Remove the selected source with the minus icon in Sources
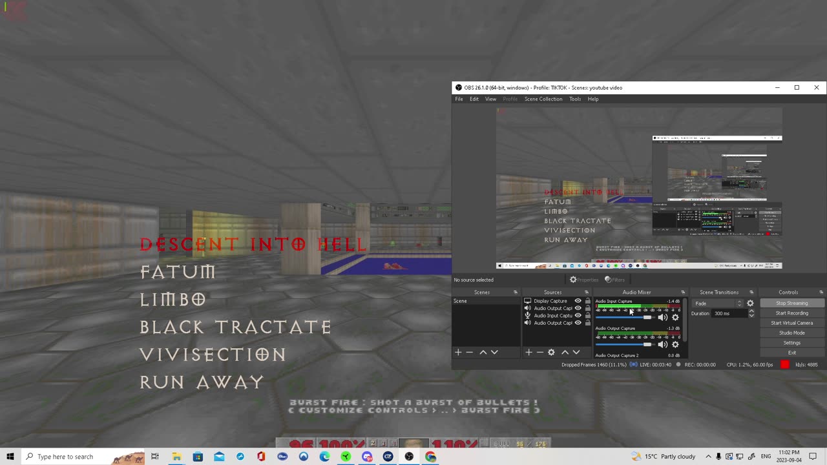This screenshot has height=465, width=827. pyautogui.click(x=540, y=352)
